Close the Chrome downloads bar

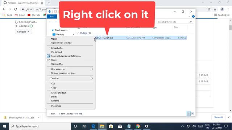pos(229,117)
